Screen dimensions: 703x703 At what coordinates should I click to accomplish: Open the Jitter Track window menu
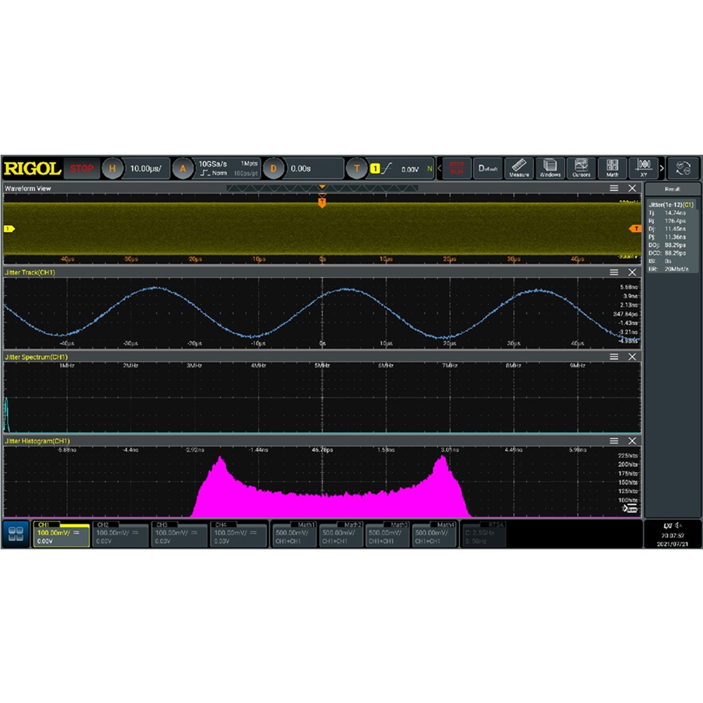coord(614,272)
